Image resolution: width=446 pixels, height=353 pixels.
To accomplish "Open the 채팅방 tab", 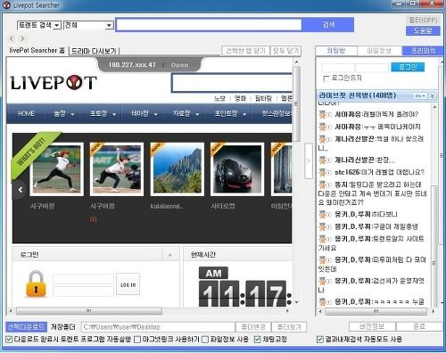I will 336,51.
